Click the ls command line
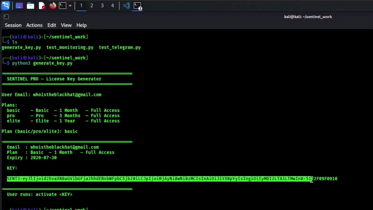This screenshot has height=210, width=373. (15, 42)
